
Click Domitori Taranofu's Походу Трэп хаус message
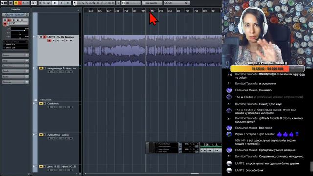point(270,104)
